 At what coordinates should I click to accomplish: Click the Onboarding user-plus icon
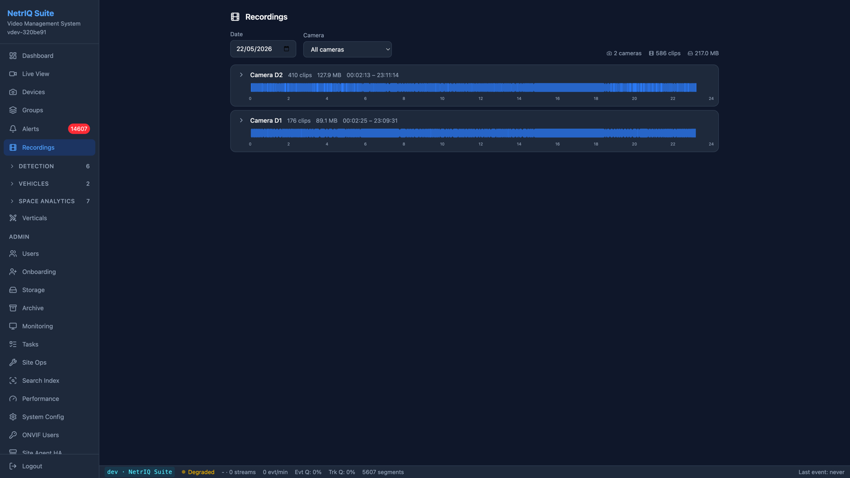[x=13, y=272]
